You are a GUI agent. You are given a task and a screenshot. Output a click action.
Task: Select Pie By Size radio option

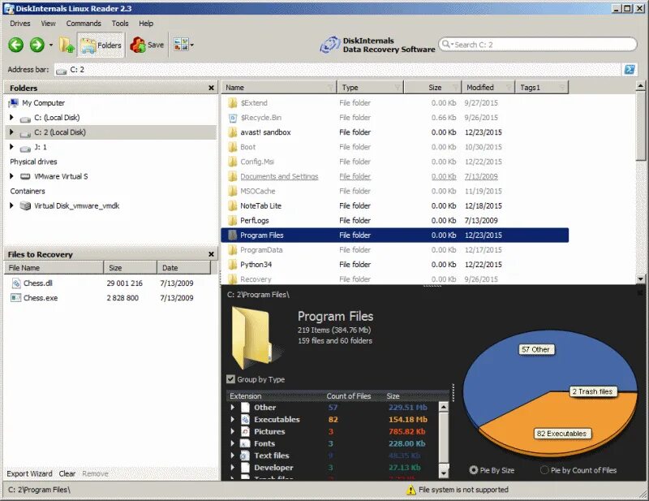(x=474, y=470)
